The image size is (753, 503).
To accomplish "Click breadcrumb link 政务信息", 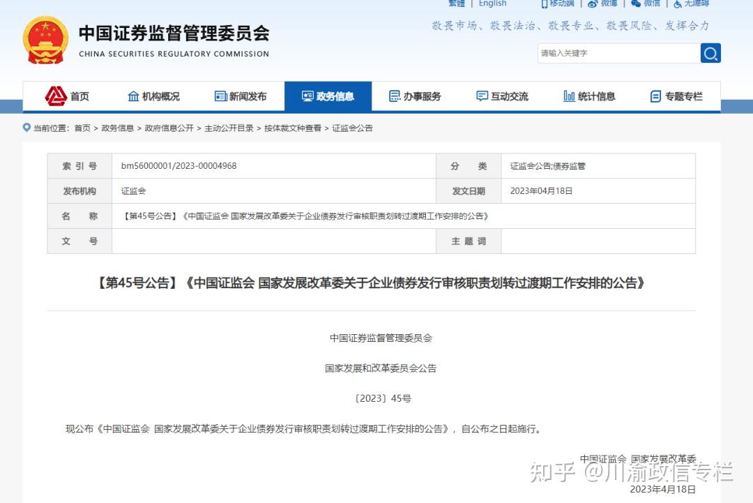I will click(118, 128).
